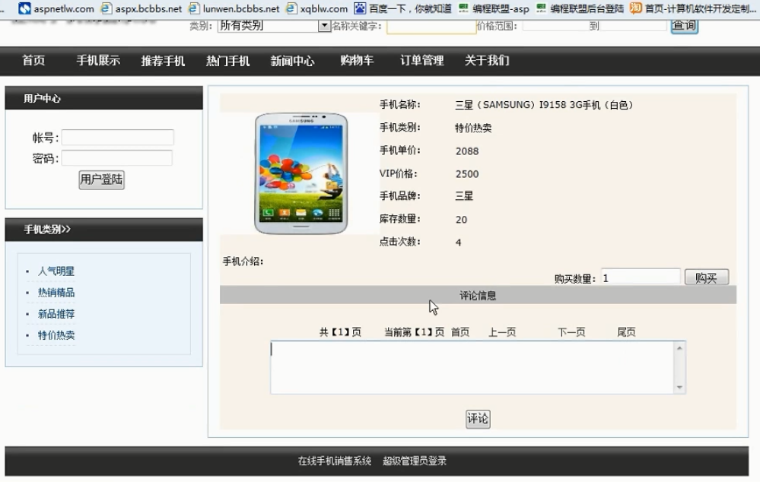The height and width of the screenshot is (482, 760).
Task: Open the lunwen.bcbbs.net bookmark
Action: (x=234, y=8)
